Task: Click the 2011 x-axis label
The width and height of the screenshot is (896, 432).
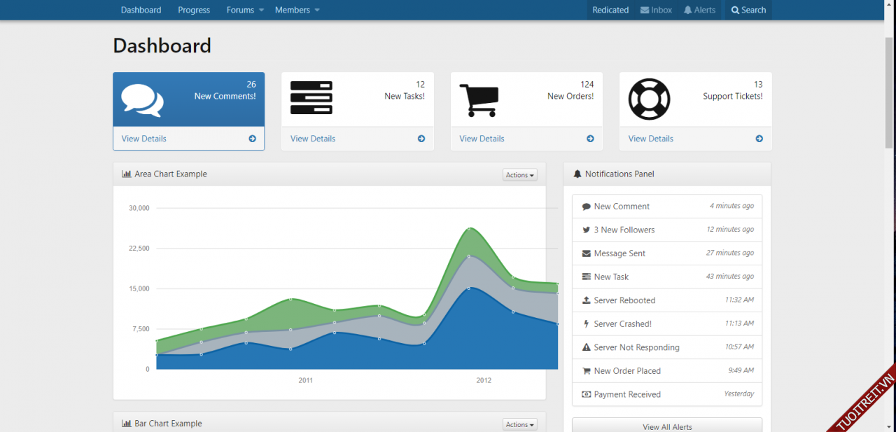Action: [305, 380]
